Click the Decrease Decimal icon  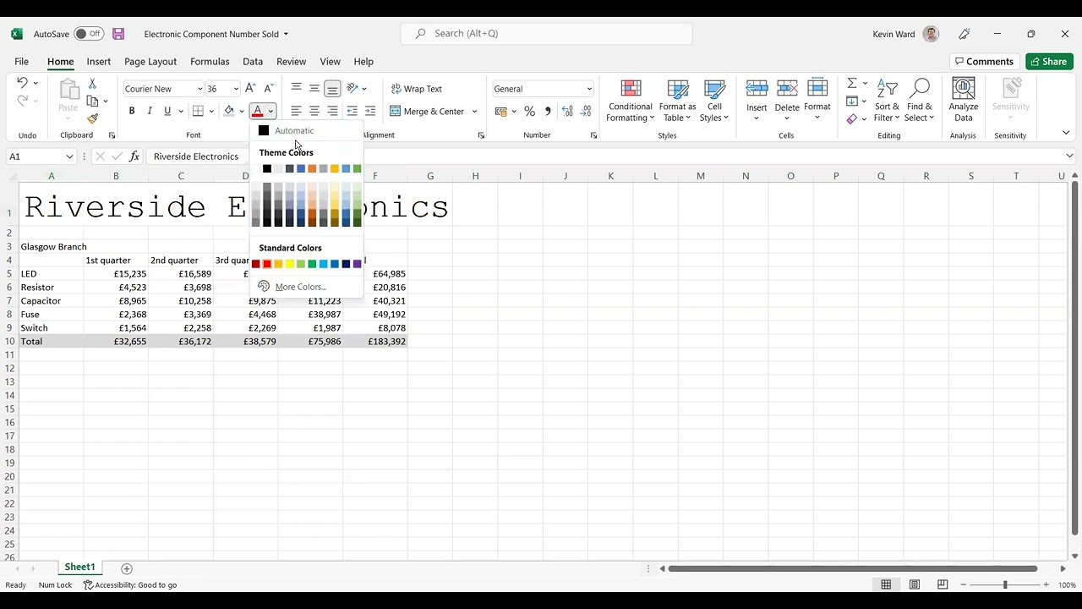point(586,111)
